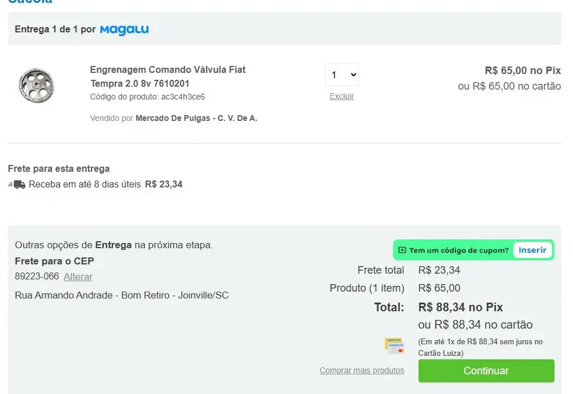
Task: Click the delivery truck icon
Action: pos(17,185)
